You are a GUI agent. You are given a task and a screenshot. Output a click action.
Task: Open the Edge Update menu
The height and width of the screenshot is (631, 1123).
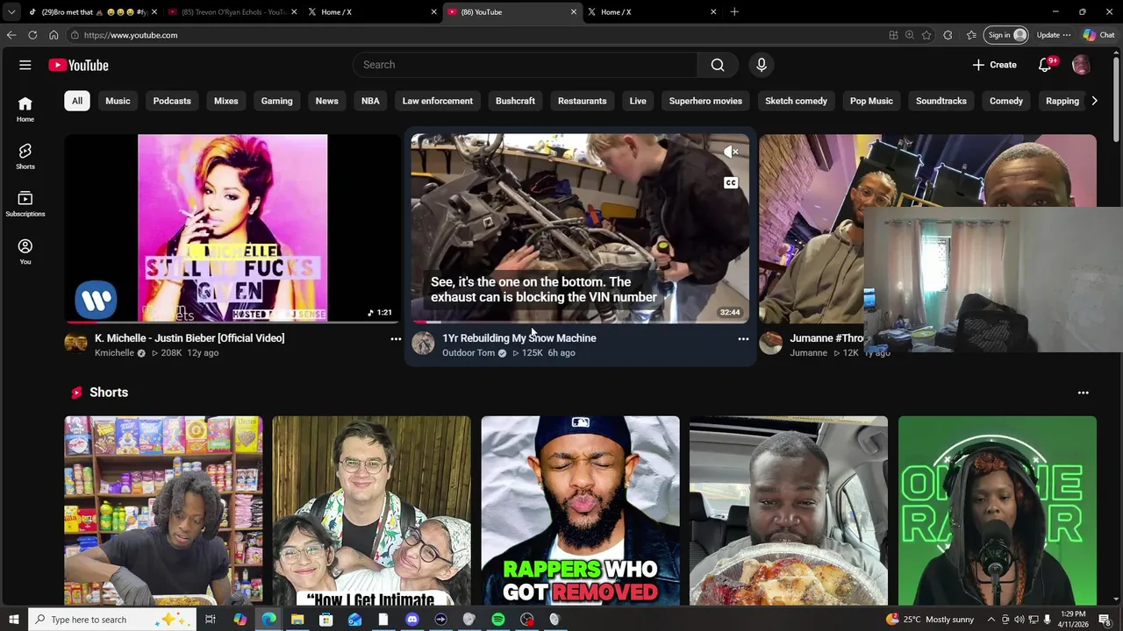coord(1054,35)
